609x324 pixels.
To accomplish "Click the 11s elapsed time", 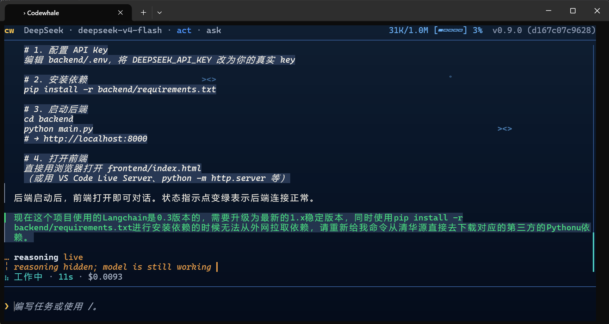I will point(66,277).
